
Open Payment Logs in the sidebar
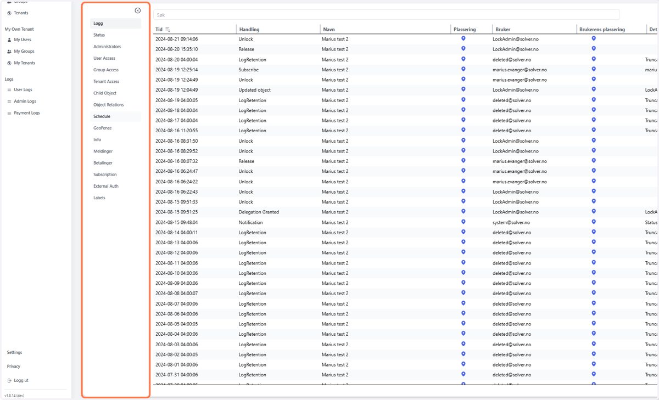tap(27, 113)
